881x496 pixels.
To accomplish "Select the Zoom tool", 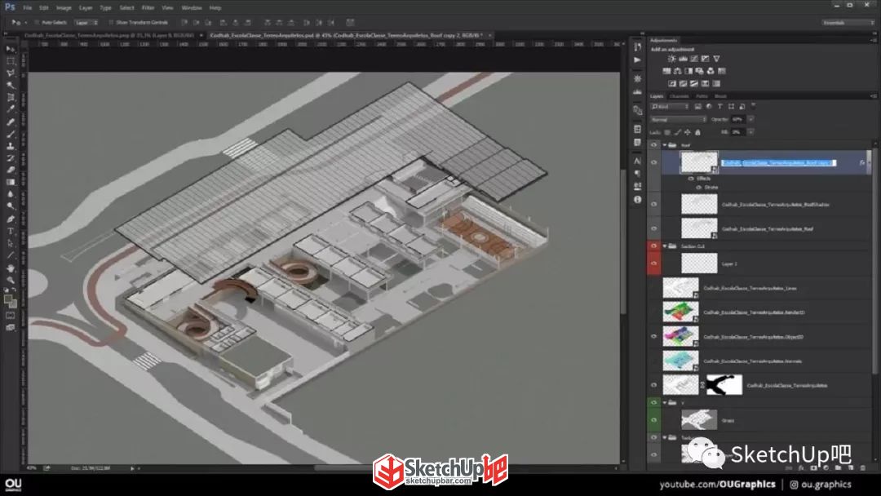I will coord(10,281).
